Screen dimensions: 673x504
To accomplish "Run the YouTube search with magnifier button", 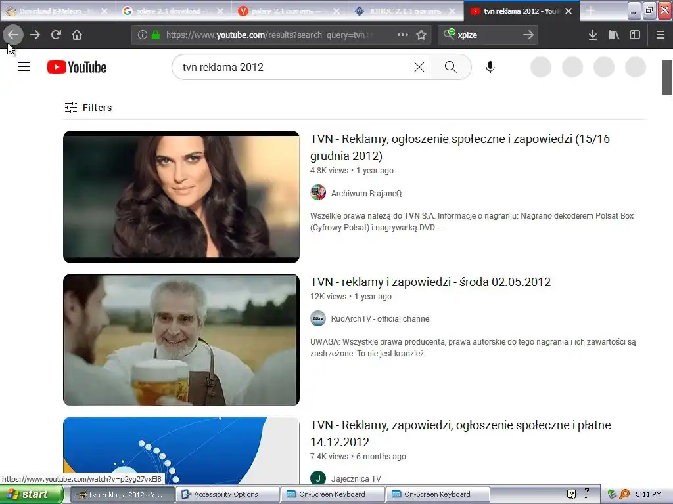I will tap(451, 67).
